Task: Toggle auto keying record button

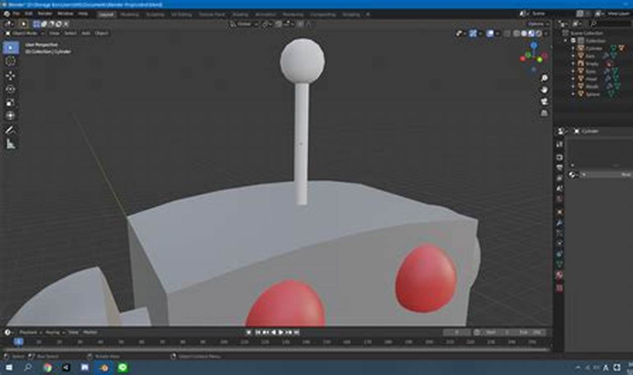Action: tap(249, 333)
